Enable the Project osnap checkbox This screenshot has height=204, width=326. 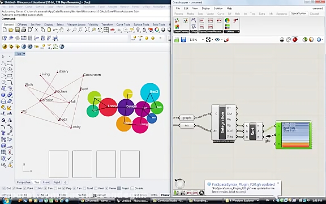(118, 188)
